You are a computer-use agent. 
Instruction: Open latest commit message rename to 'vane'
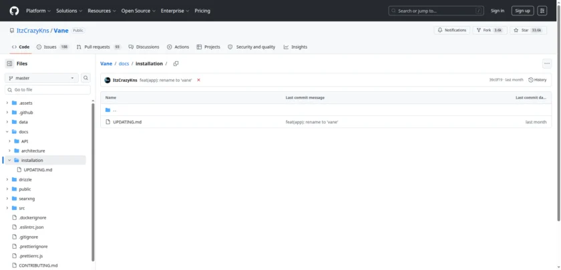pos(166,80)
